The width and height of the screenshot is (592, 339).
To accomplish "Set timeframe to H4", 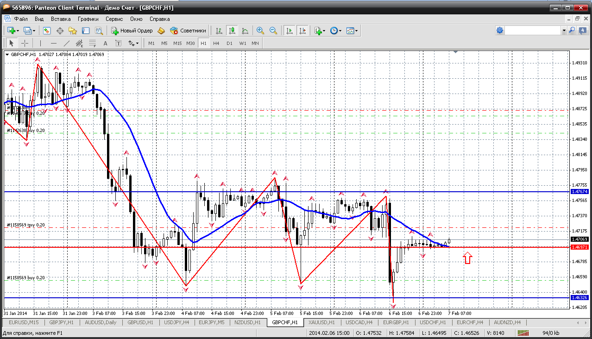I will [216, 43].
